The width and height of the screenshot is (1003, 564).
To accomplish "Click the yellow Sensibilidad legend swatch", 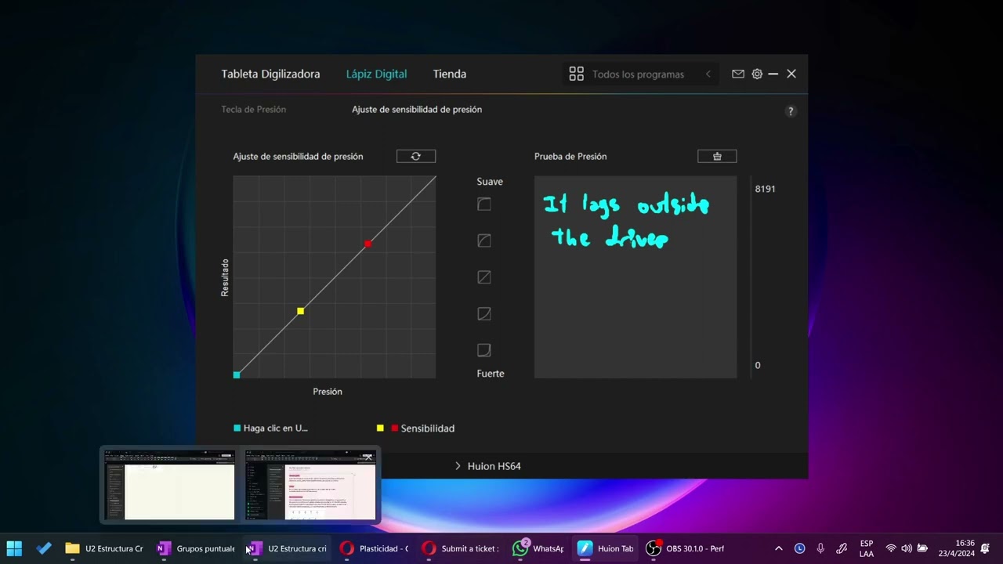I will (x=380, y=428).
